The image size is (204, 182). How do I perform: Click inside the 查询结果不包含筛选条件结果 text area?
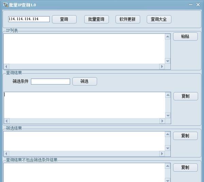tap(84, 172)
